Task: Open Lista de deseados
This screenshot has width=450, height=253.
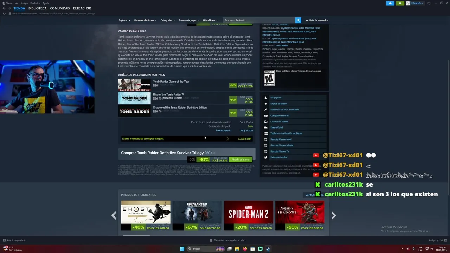Action: [317, 20]
